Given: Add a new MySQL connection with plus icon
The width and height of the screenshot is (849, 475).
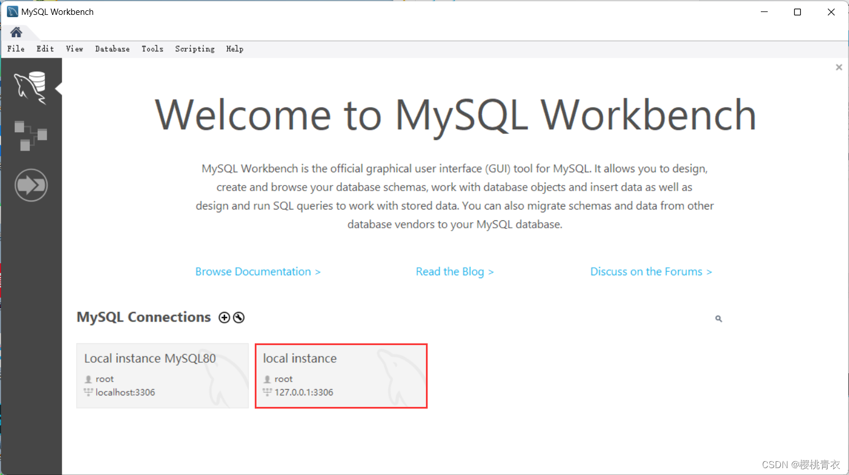Looking at the screenshot, I should [x=224, y=318].
